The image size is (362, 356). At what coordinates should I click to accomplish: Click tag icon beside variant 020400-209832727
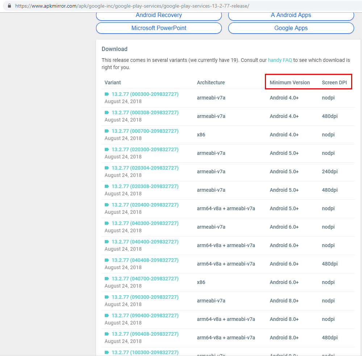107,205
